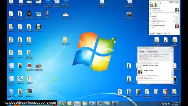188x106 pixels.
Task: Open the View dropdown in Google Talk
Action: (159, 33)
